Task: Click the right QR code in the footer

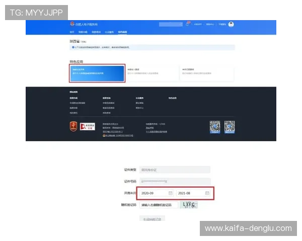Action: (x=230, y=127)
